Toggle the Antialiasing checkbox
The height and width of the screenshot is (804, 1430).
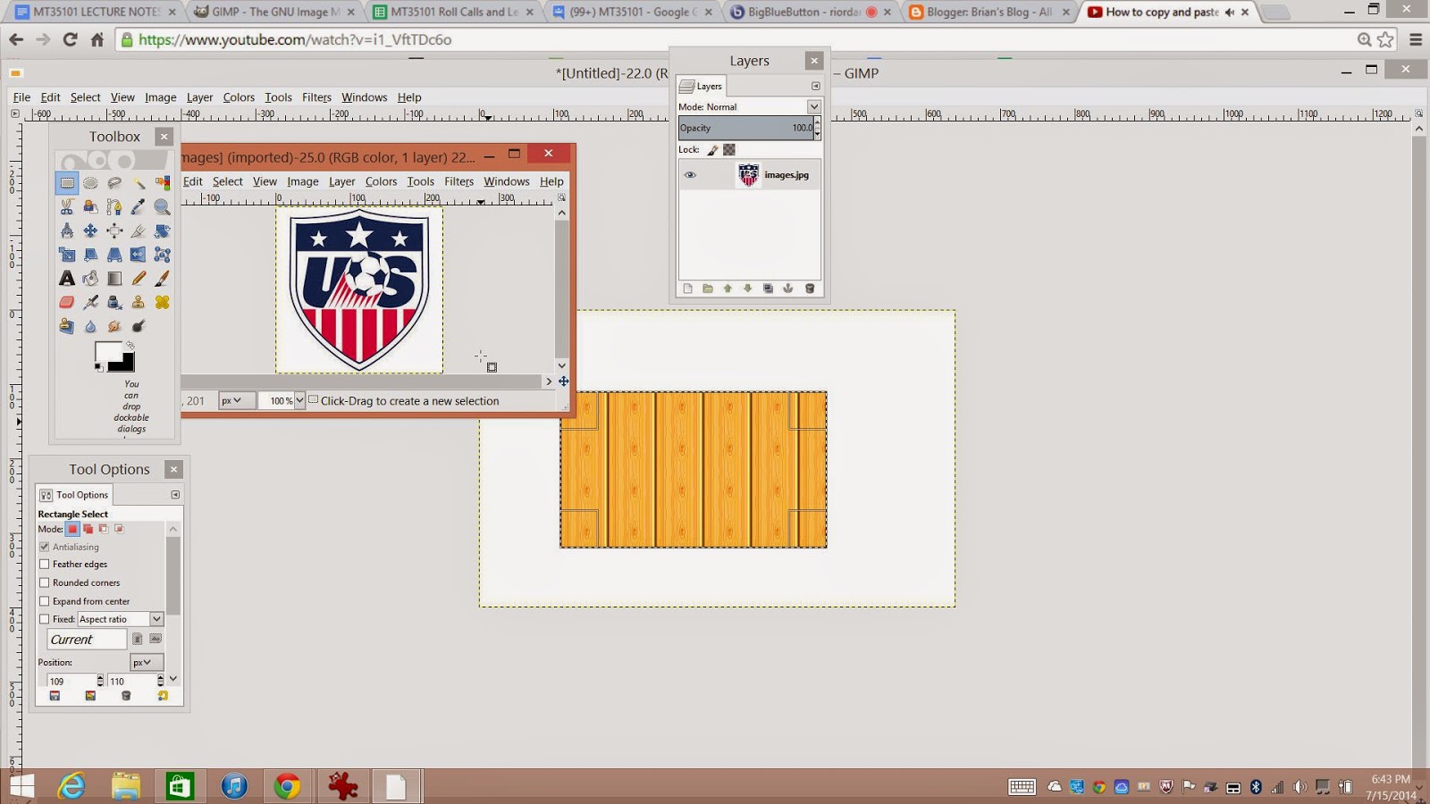pos(45,547)
